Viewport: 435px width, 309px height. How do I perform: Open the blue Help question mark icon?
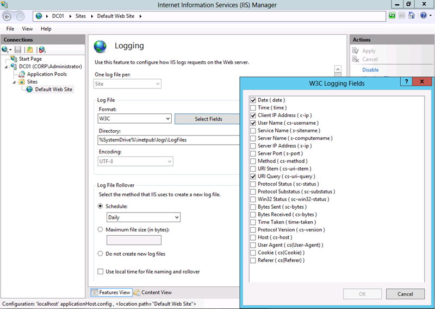[423, 16]
